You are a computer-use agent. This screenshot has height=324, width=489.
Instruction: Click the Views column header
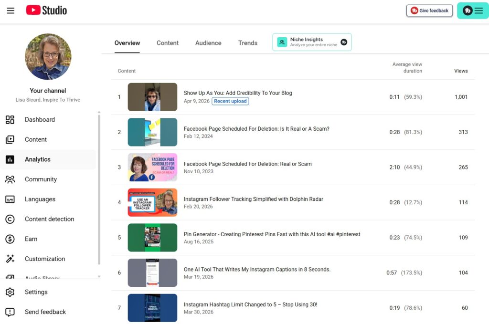pos(461,71)
